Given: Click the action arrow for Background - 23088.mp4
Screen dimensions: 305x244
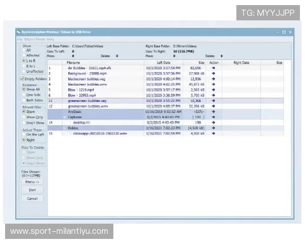Looking at the screenshot, I should pos(213,73).
